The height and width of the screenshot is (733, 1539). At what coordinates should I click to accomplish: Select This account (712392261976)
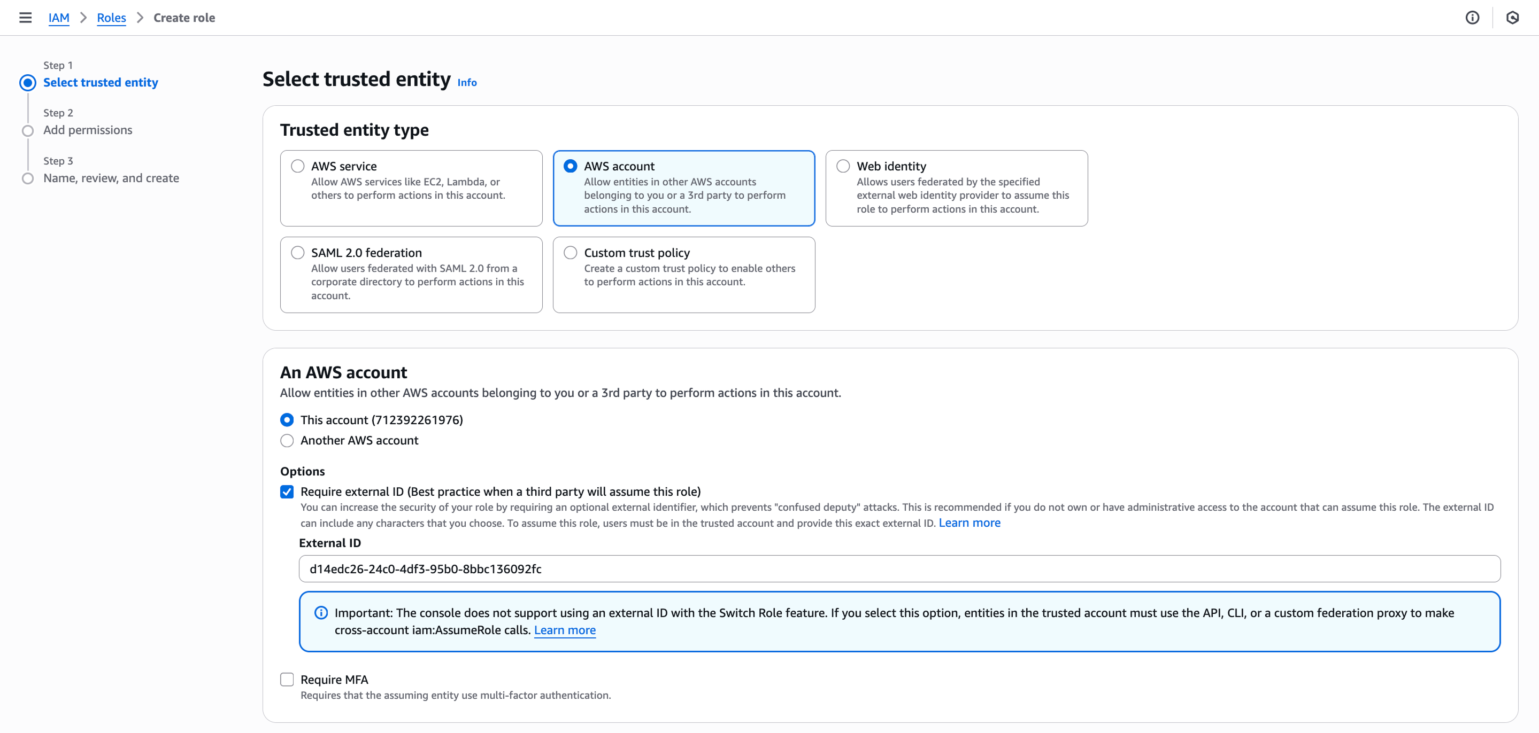pos(287,419)
